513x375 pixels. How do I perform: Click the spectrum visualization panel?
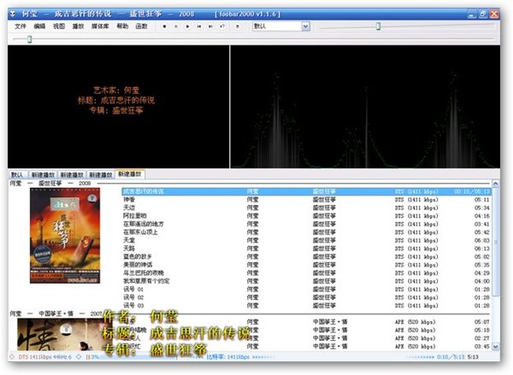pyautogui.click(x=365, y=107)
